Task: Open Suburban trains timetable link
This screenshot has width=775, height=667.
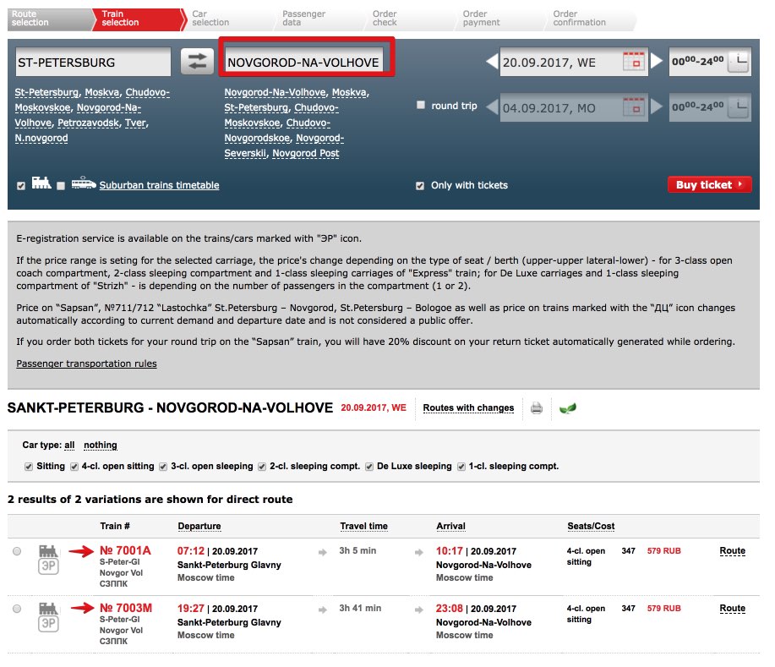Action: pos(159,185)
